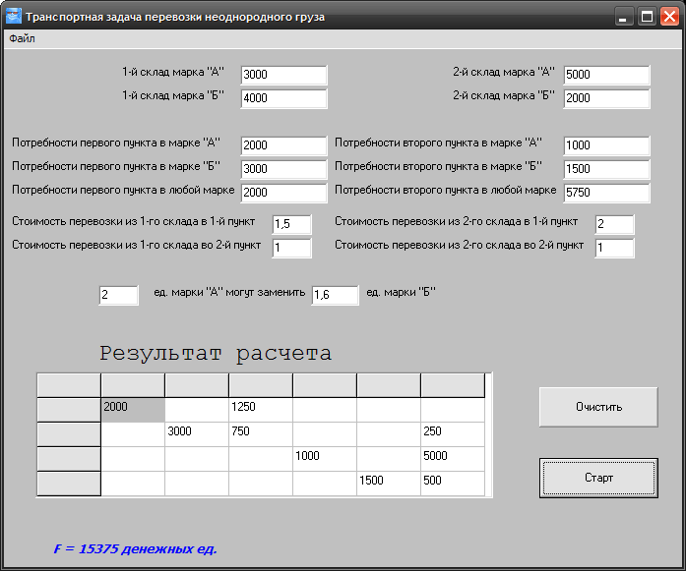Edit cost from 1-го склада в 1-й пункт

point(291,224)
